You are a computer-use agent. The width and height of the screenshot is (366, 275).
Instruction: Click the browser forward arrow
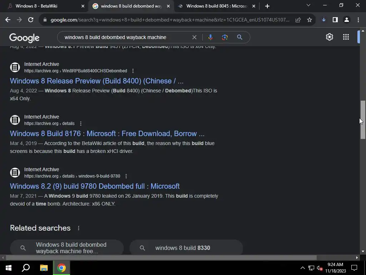pyautogui.click(x=19, y=20)
